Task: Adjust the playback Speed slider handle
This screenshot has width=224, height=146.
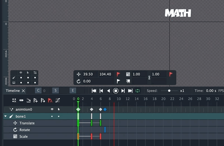Action: pos(169,91)
